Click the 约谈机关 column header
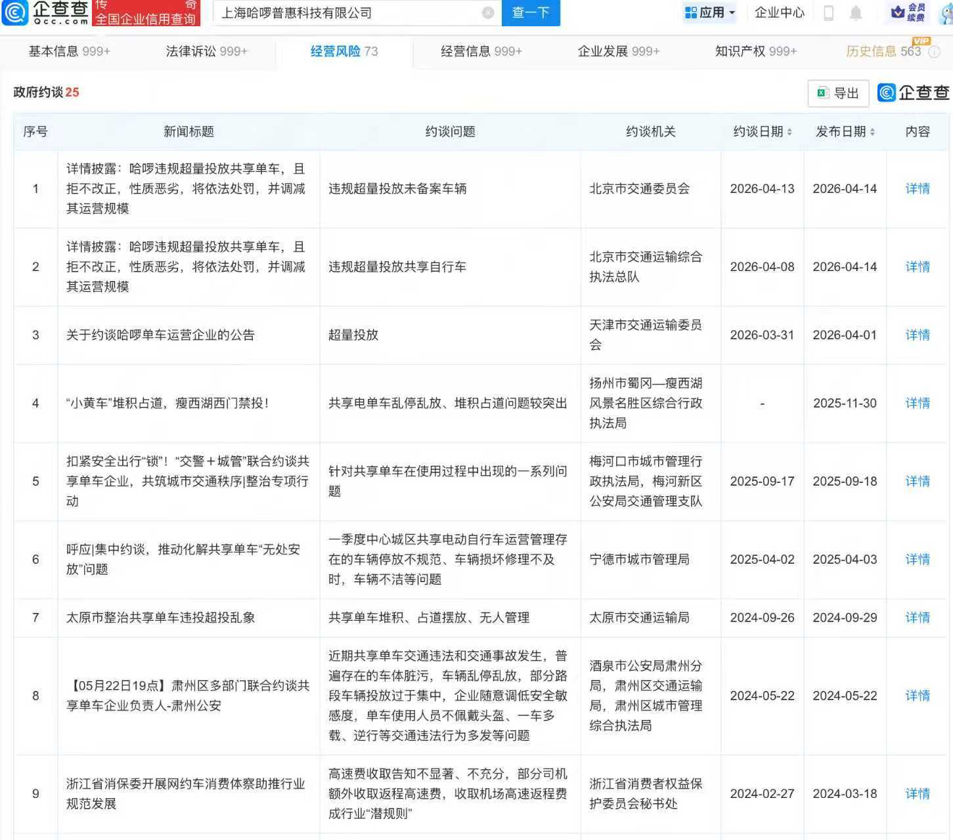The height and width of the screenshot is (840, 953). click(650, 132)
